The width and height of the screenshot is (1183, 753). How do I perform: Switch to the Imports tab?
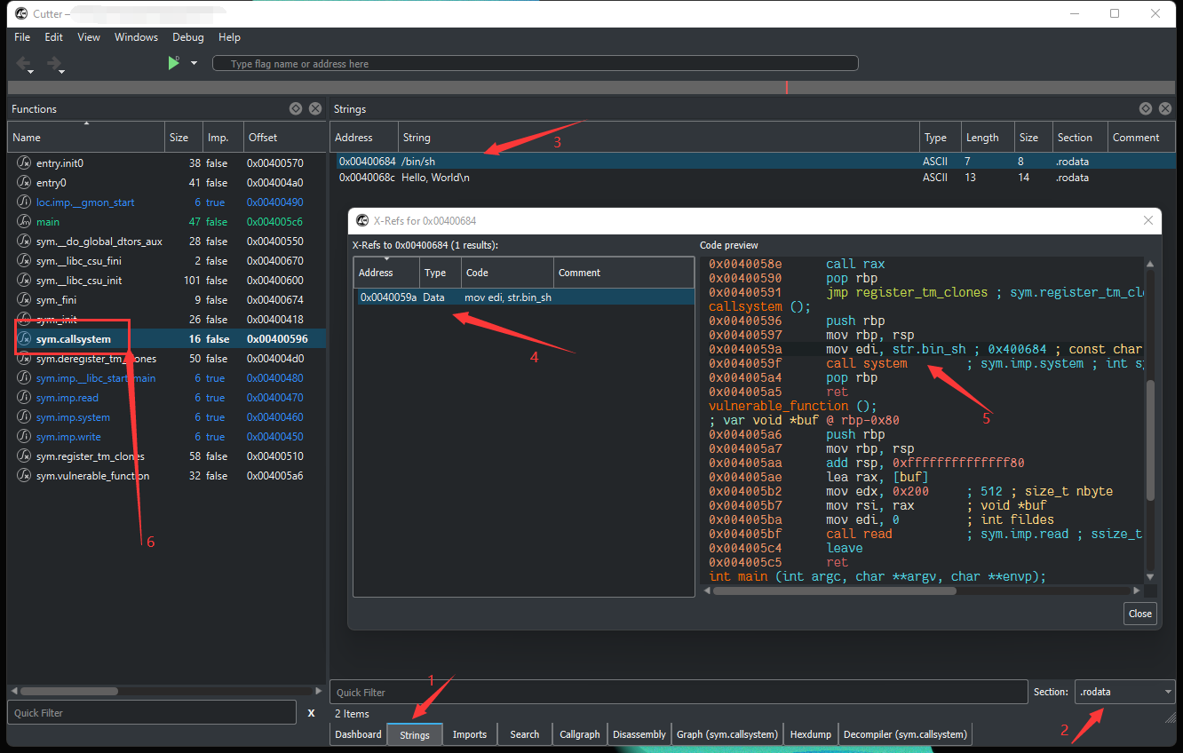click(x=470, y=734)
